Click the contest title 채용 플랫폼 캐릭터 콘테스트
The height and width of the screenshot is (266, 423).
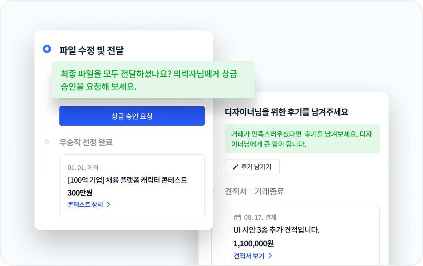pos(127,180)
